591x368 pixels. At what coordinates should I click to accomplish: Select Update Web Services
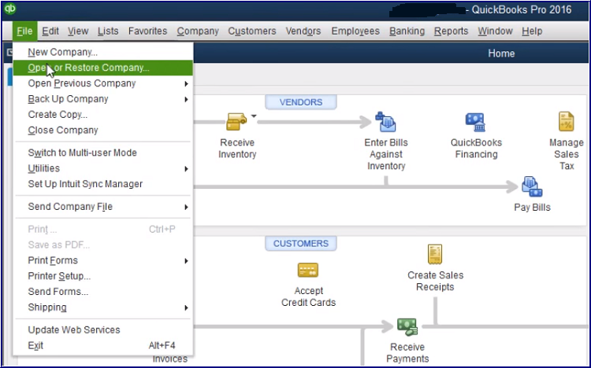[x=103, y=330]
